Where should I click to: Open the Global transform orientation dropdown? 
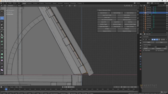pyautogui.click(x=62, y=6)
